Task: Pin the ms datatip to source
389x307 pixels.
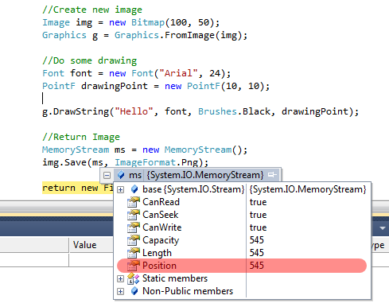Action: [x=272, y=175]
